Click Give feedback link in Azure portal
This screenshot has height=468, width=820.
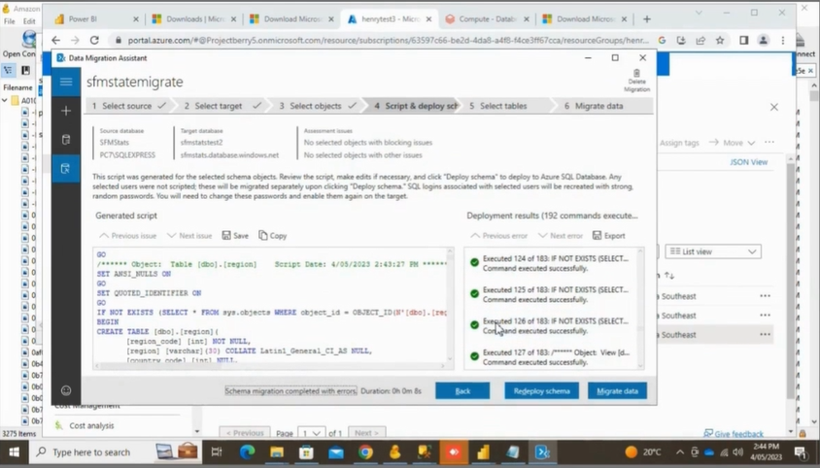pos(734,433)
